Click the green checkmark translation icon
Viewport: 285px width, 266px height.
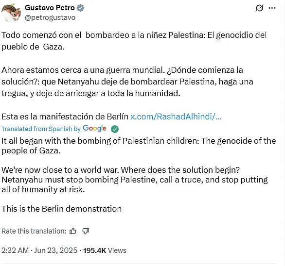pyautogui.click(x=115, y=129)
